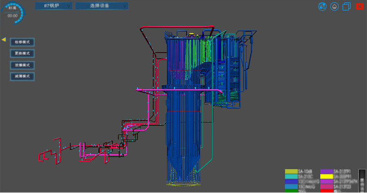The height and width of the screenshot is (193, 367).
Task: Select the 泄爆模式 button
Action: (x=22, y=65)
